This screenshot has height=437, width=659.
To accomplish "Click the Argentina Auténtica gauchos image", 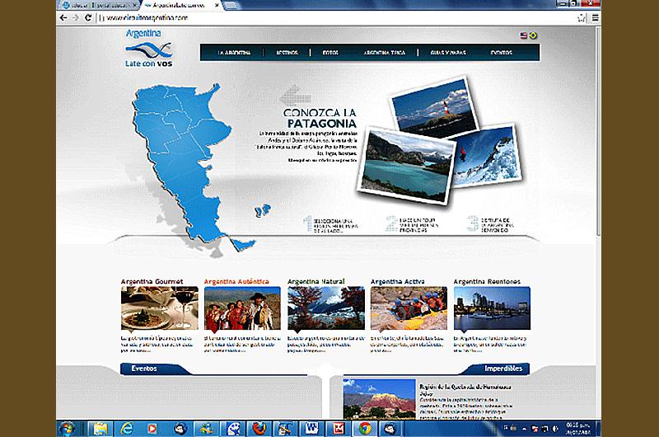I will pyautogui.click(x=242, y=308).
